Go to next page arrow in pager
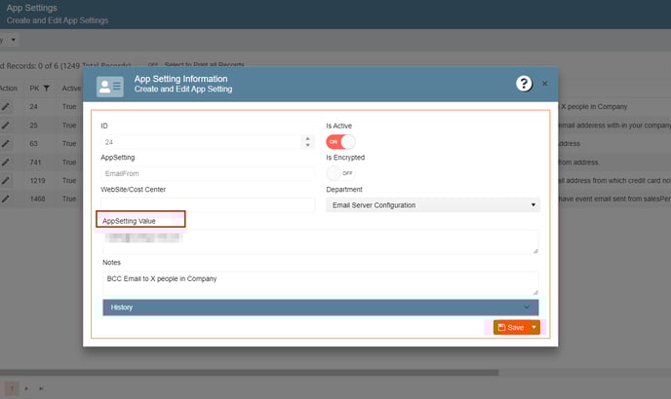671x399 pixels. (26, 388)
